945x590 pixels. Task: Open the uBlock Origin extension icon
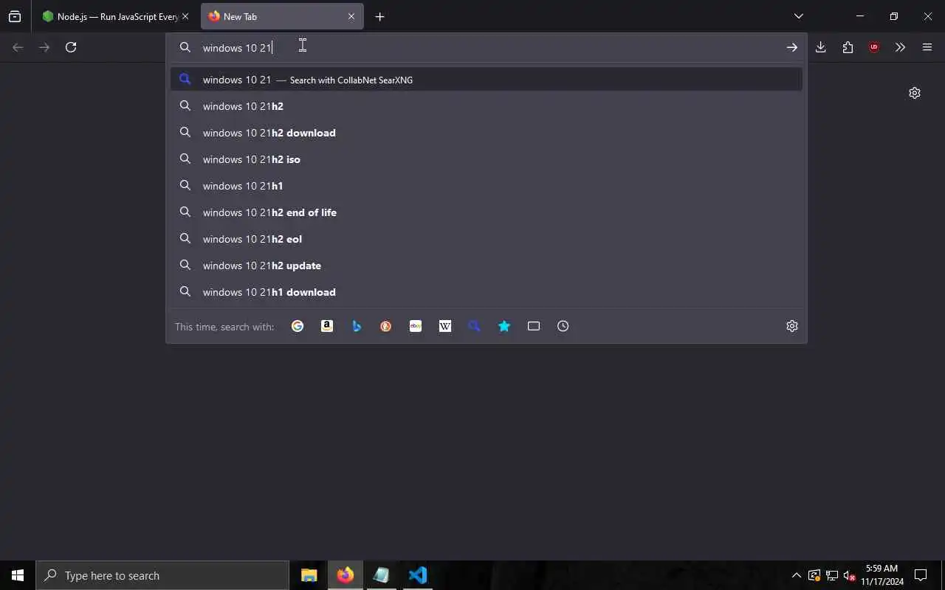pyautogui.click(x=874, y=47)
